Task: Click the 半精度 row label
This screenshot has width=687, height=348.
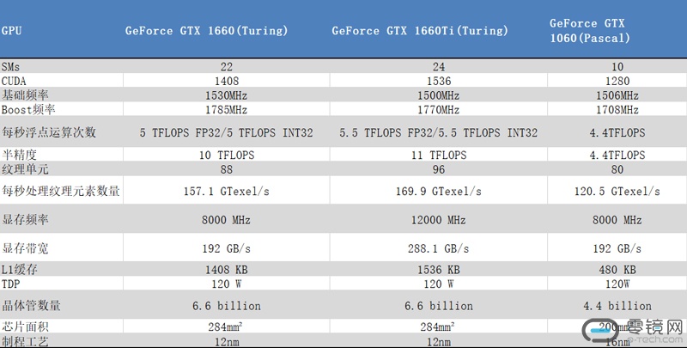Action: point(19,155)
